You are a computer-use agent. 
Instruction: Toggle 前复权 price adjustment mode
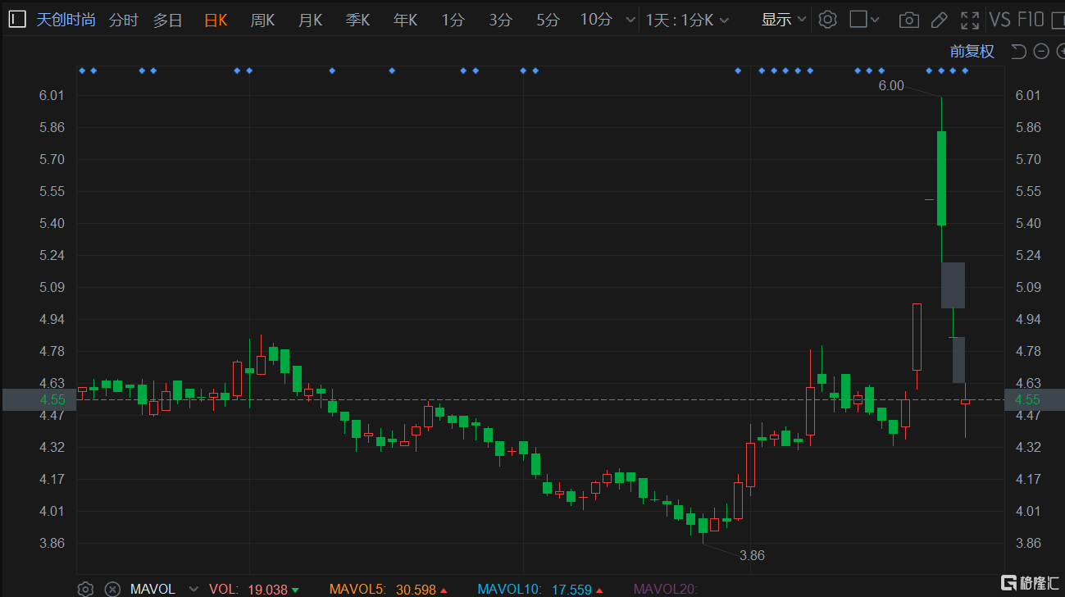point(972,51)
